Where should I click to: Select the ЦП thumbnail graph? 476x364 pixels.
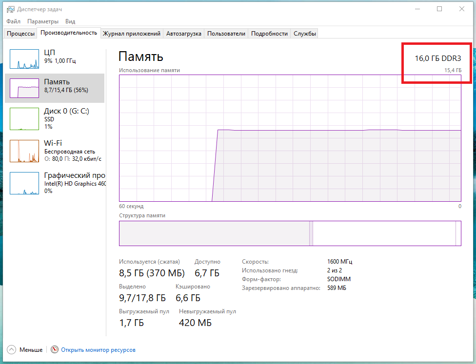pos(24,59)
